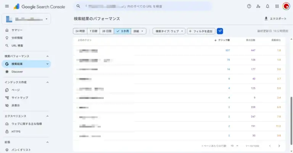Collapse the エクスペリエンス section
The image size is (293, 153).
(47, 116)
